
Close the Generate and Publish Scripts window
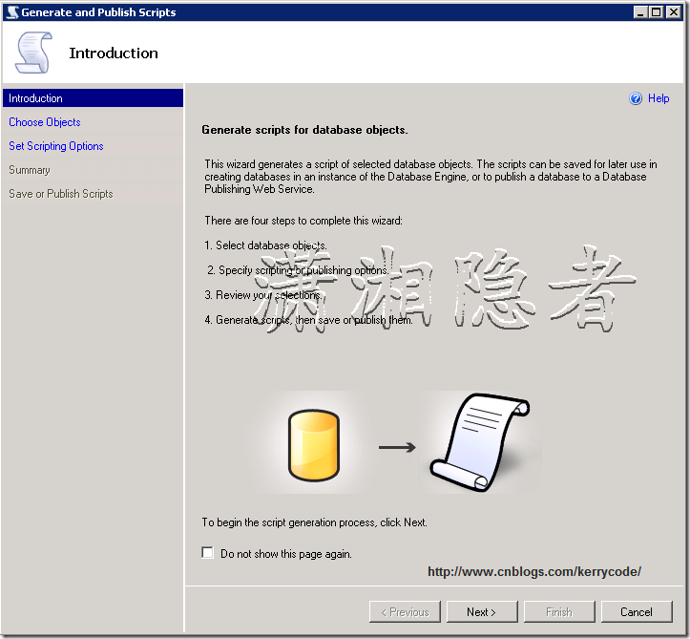pyautogui.click(x=674, y=12)
